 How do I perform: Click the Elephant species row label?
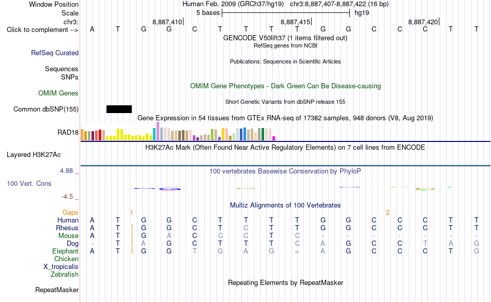[66, 251]
